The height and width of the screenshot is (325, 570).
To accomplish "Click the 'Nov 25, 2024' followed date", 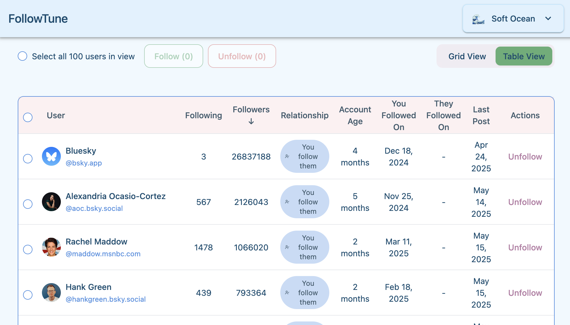I will tap(399, 202).
